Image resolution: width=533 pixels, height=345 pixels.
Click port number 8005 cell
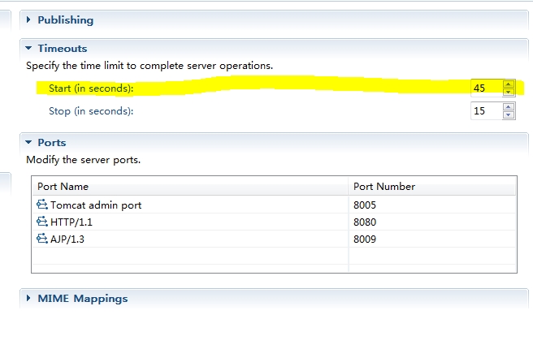[x=432, y=205]
